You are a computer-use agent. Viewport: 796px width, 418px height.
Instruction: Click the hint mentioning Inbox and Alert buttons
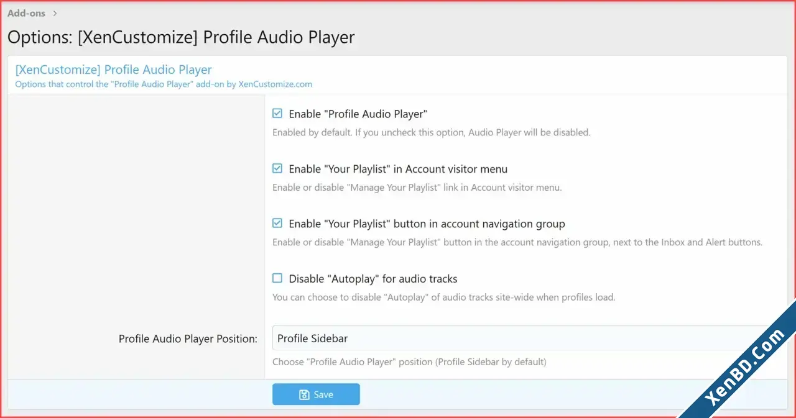pyautogui.click(x=517, y=242)
